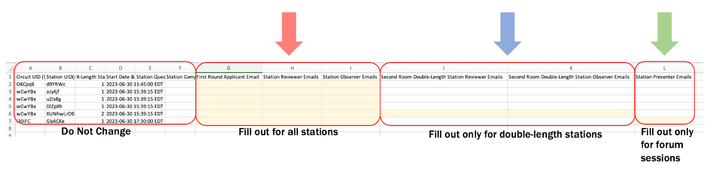The width and height of the screenshot is (725, 174).
Task: Click 'wCwYBx' in row 5
Action: click(30, 106)
